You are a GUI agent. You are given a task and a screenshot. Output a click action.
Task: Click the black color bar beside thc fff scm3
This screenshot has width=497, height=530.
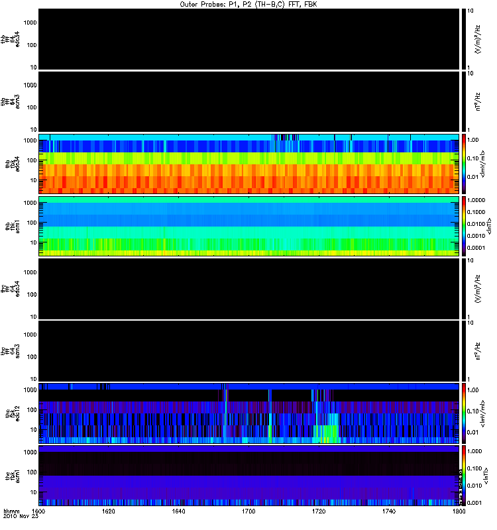point(463,351)
